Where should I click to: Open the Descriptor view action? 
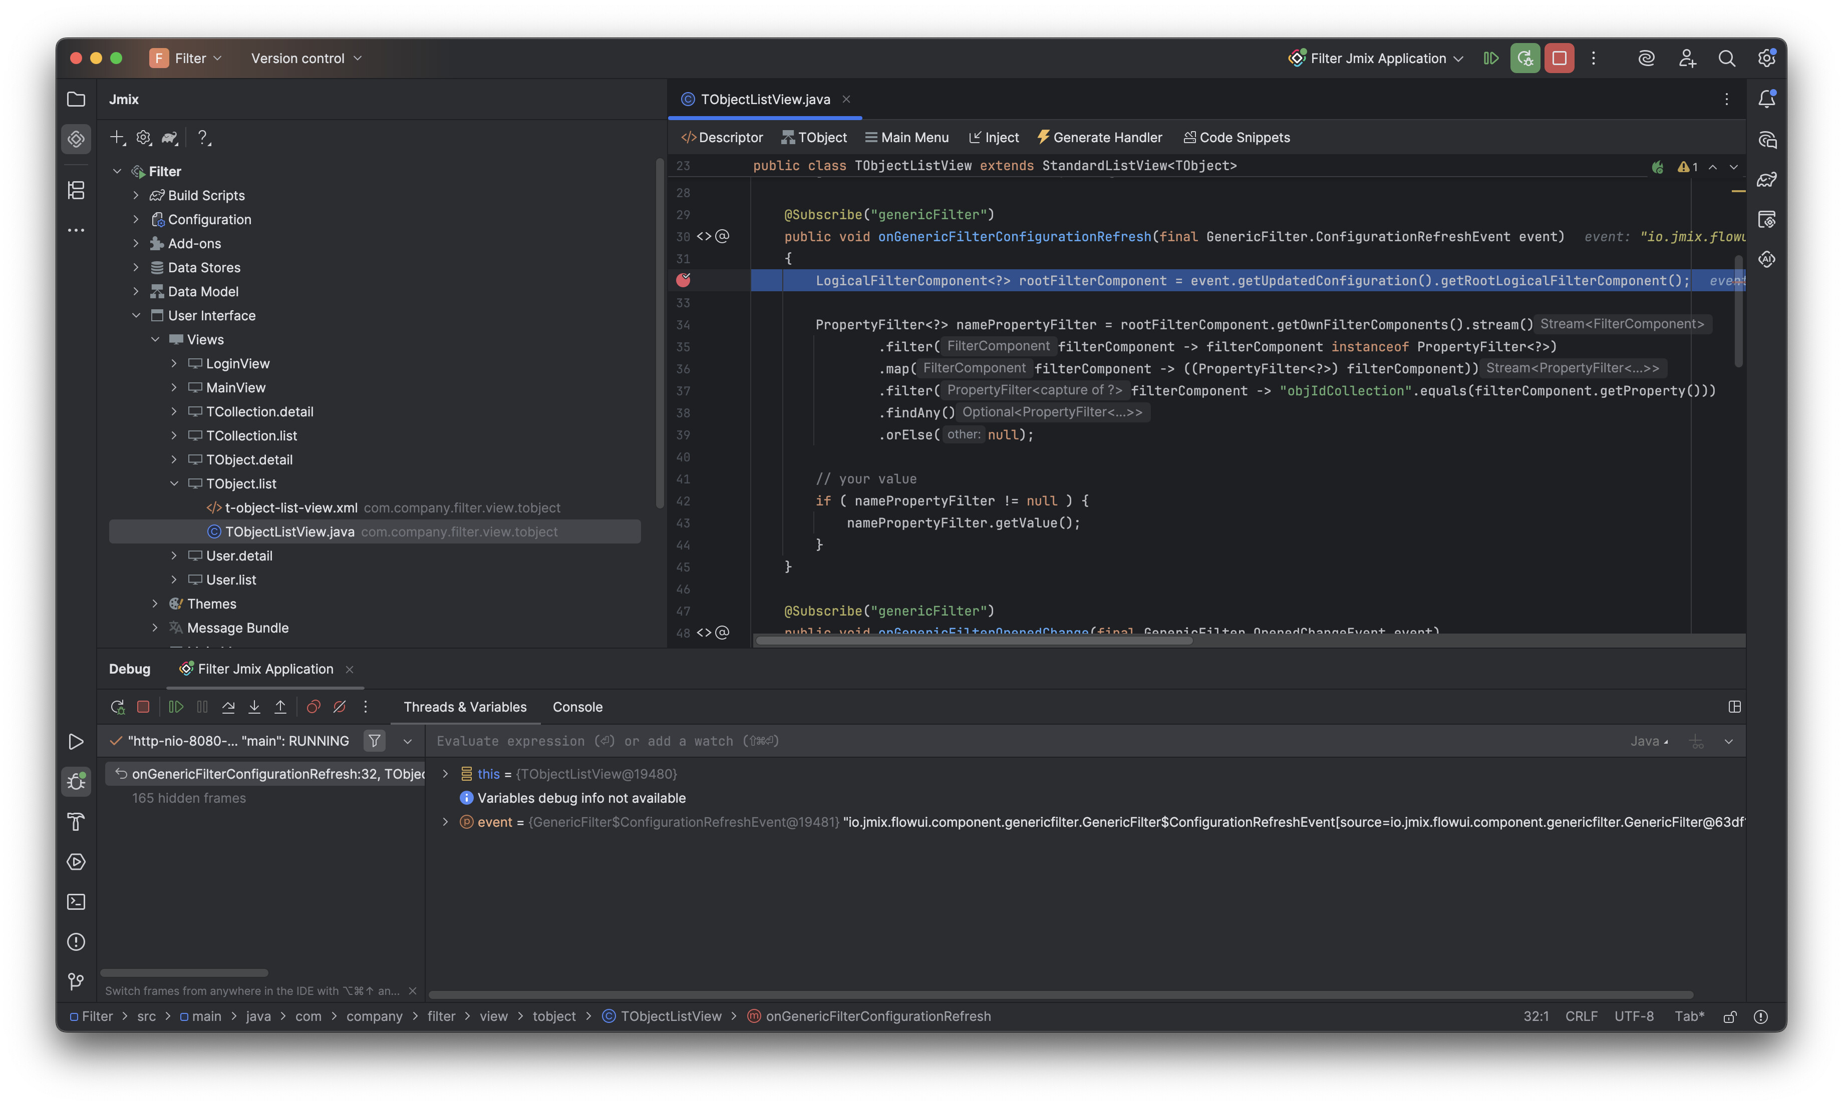(x=721, y=137)
